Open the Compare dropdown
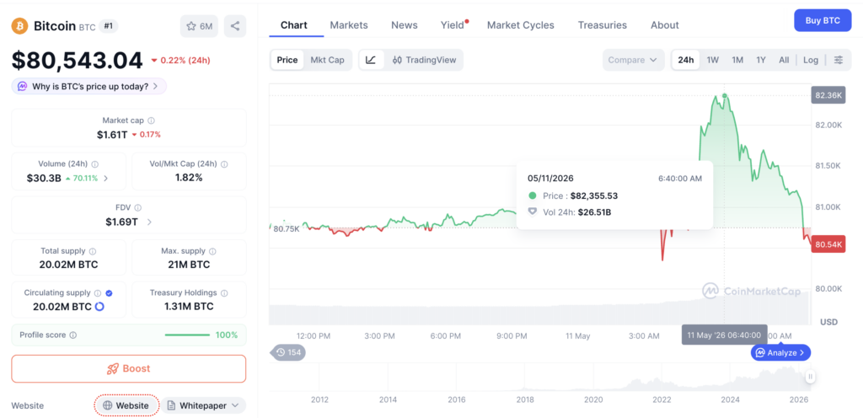863x418 pixels. 634,60
